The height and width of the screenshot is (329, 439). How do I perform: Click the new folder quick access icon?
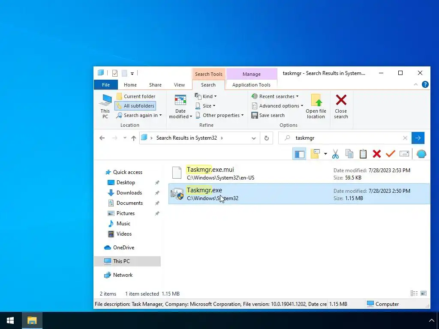(x=124, y=73)
